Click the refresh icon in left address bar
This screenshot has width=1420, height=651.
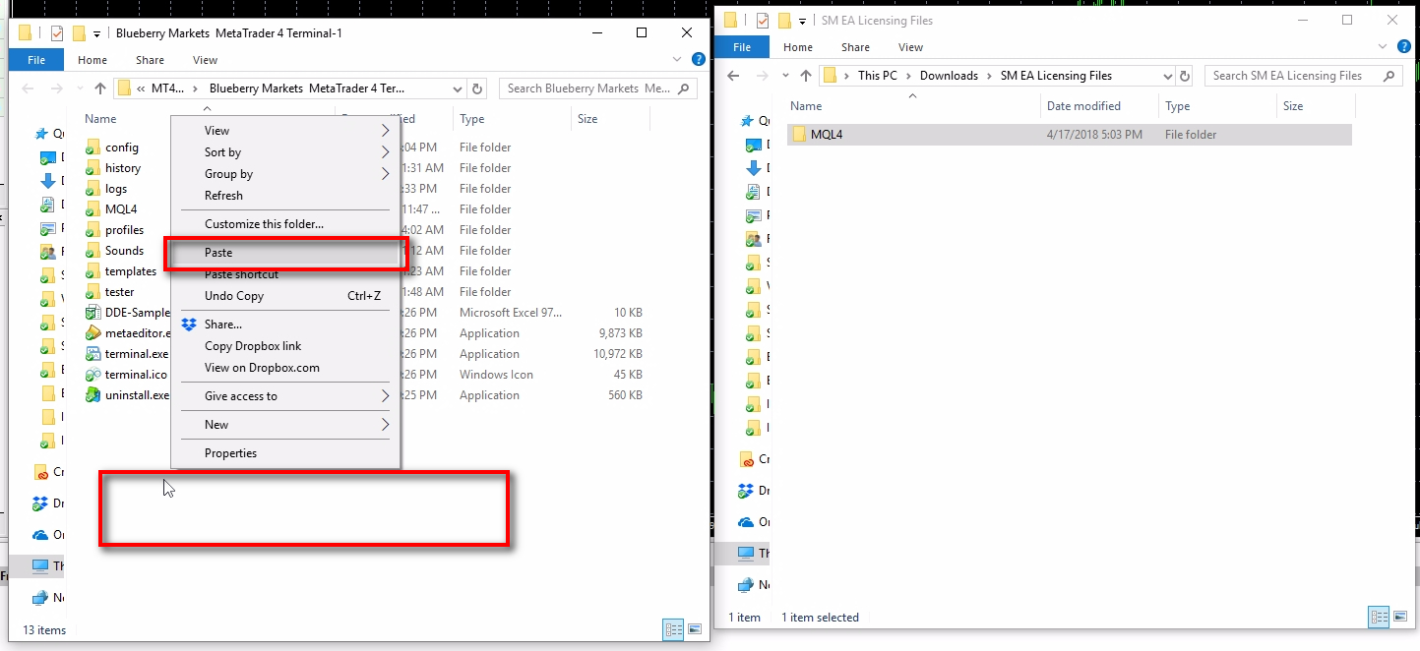point(477,89)
